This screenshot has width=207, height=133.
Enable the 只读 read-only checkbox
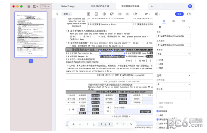(158, 60)
